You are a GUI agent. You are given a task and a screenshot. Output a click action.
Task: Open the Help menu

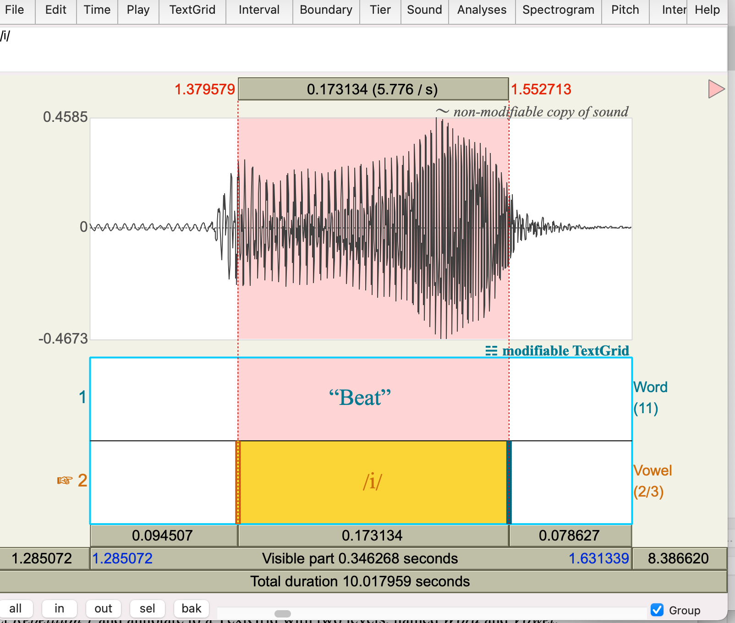click(708, 10)
